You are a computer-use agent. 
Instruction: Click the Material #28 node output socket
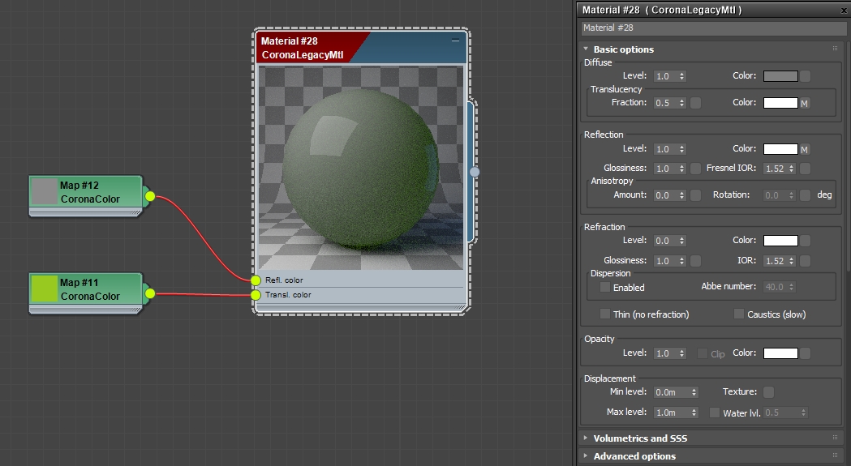(x=475, y=172)
